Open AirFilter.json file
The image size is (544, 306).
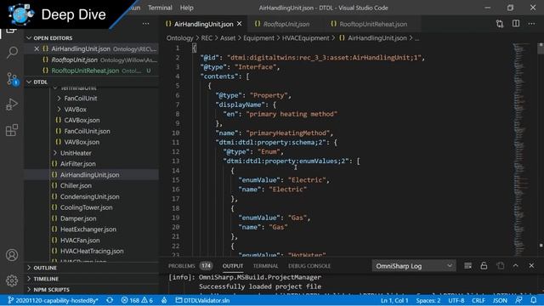[x=77, y=164]
